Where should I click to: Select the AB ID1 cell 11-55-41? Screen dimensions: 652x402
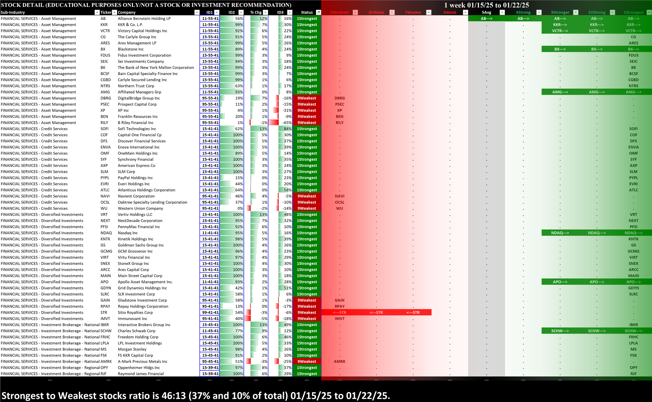click(210, 19)
